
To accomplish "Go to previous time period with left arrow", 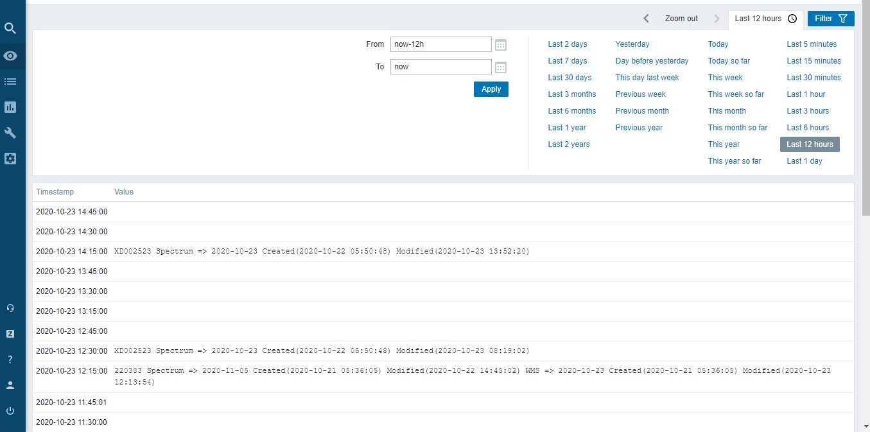I will (x=647, y=19).
